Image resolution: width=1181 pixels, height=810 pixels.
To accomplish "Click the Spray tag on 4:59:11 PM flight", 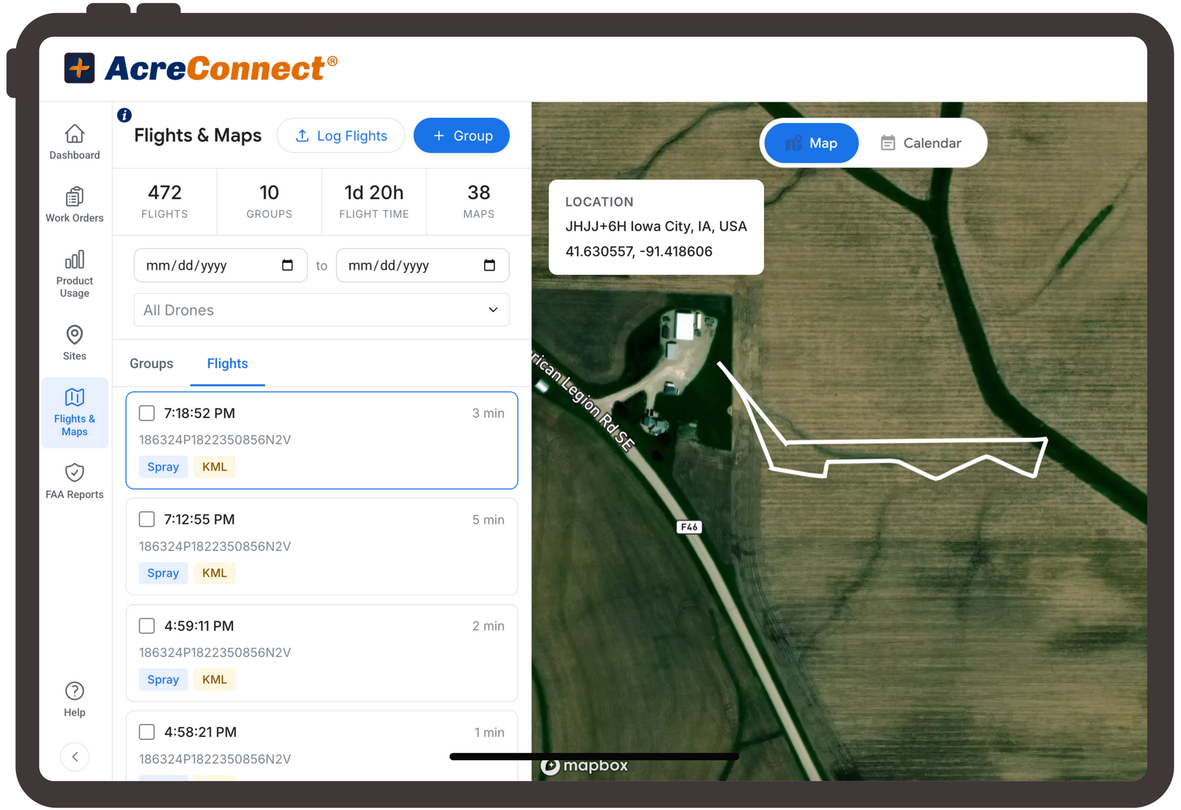I will point(163,680).
